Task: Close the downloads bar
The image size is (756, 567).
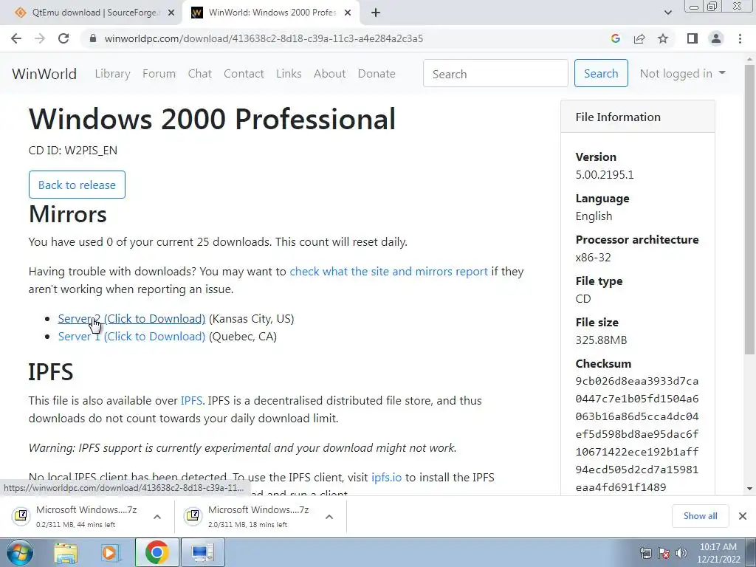Action: click(743, 516)
